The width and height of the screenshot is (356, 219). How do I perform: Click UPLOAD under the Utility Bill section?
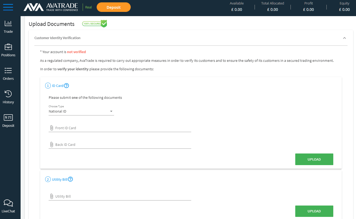pyautogui.click(x=314, y=211)
